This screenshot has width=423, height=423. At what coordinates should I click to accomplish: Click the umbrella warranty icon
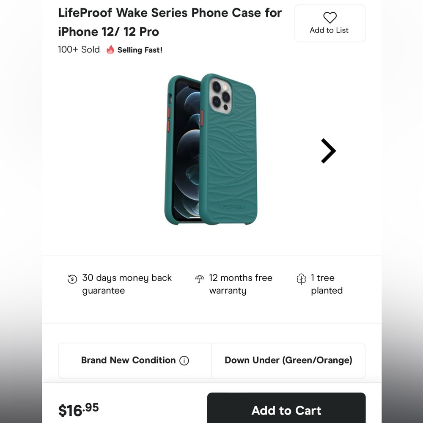click(x=200, y=279)
